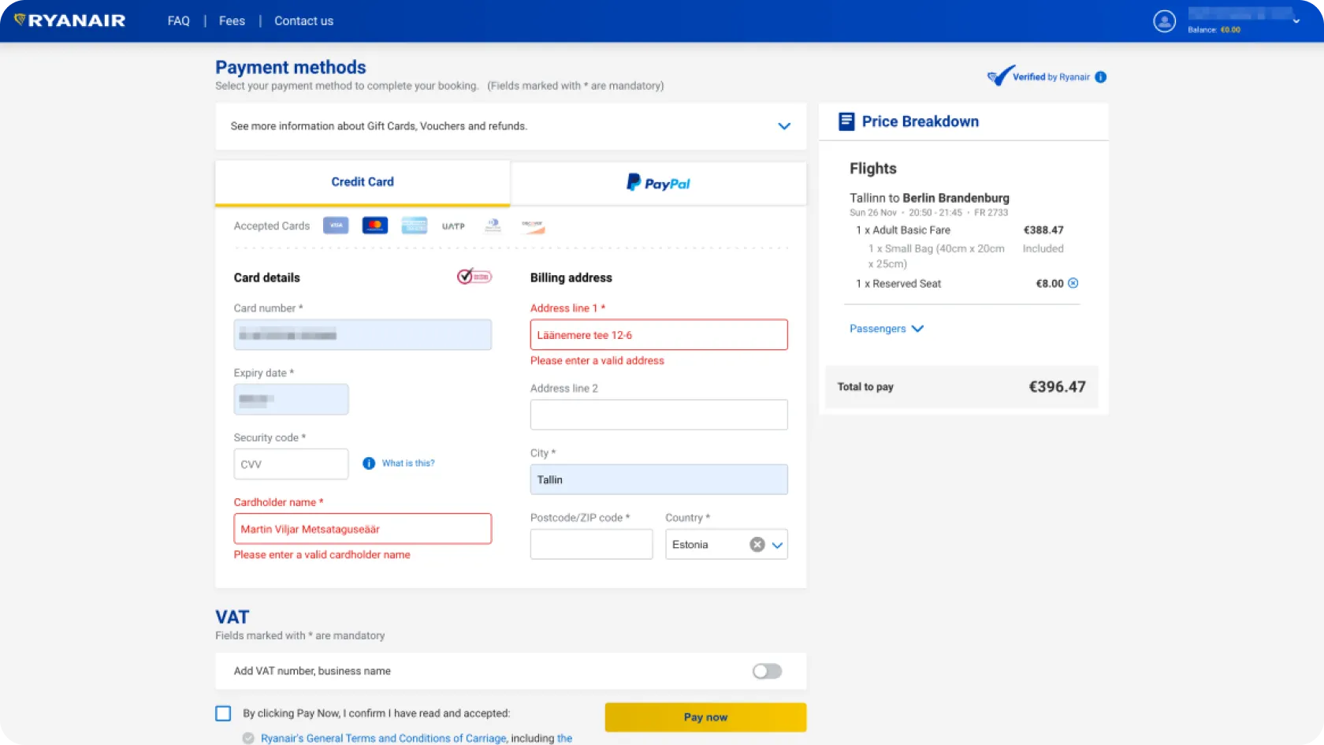Viewport: 1324px width, 745px height.
Task: Click the Ryanair logo in header
Action: (69, 20)
